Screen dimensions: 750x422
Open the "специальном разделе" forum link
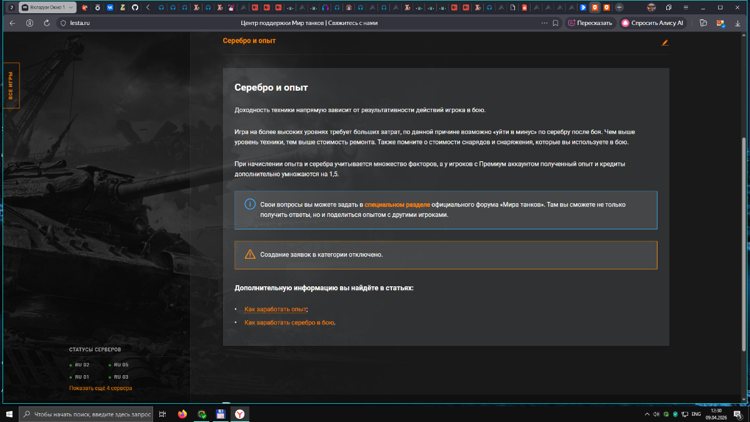[x=397, y=204]
